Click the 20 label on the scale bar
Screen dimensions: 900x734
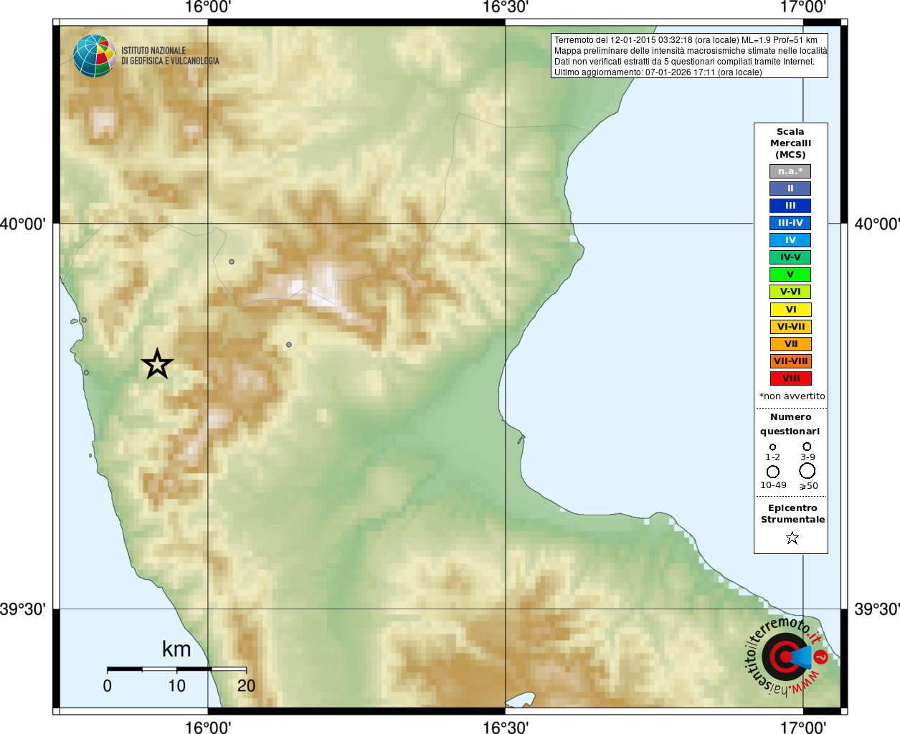coord(246,686)
